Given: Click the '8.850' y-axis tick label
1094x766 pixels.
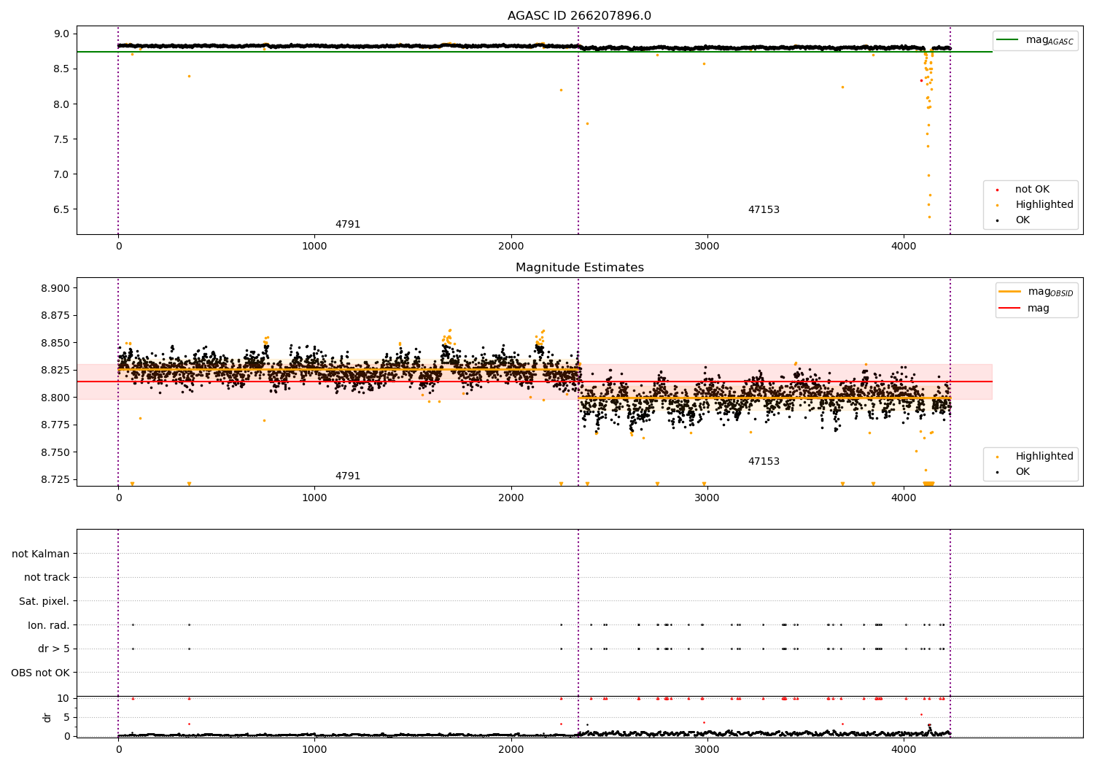Looking at the screenshot, I should (x=55, y=343).
